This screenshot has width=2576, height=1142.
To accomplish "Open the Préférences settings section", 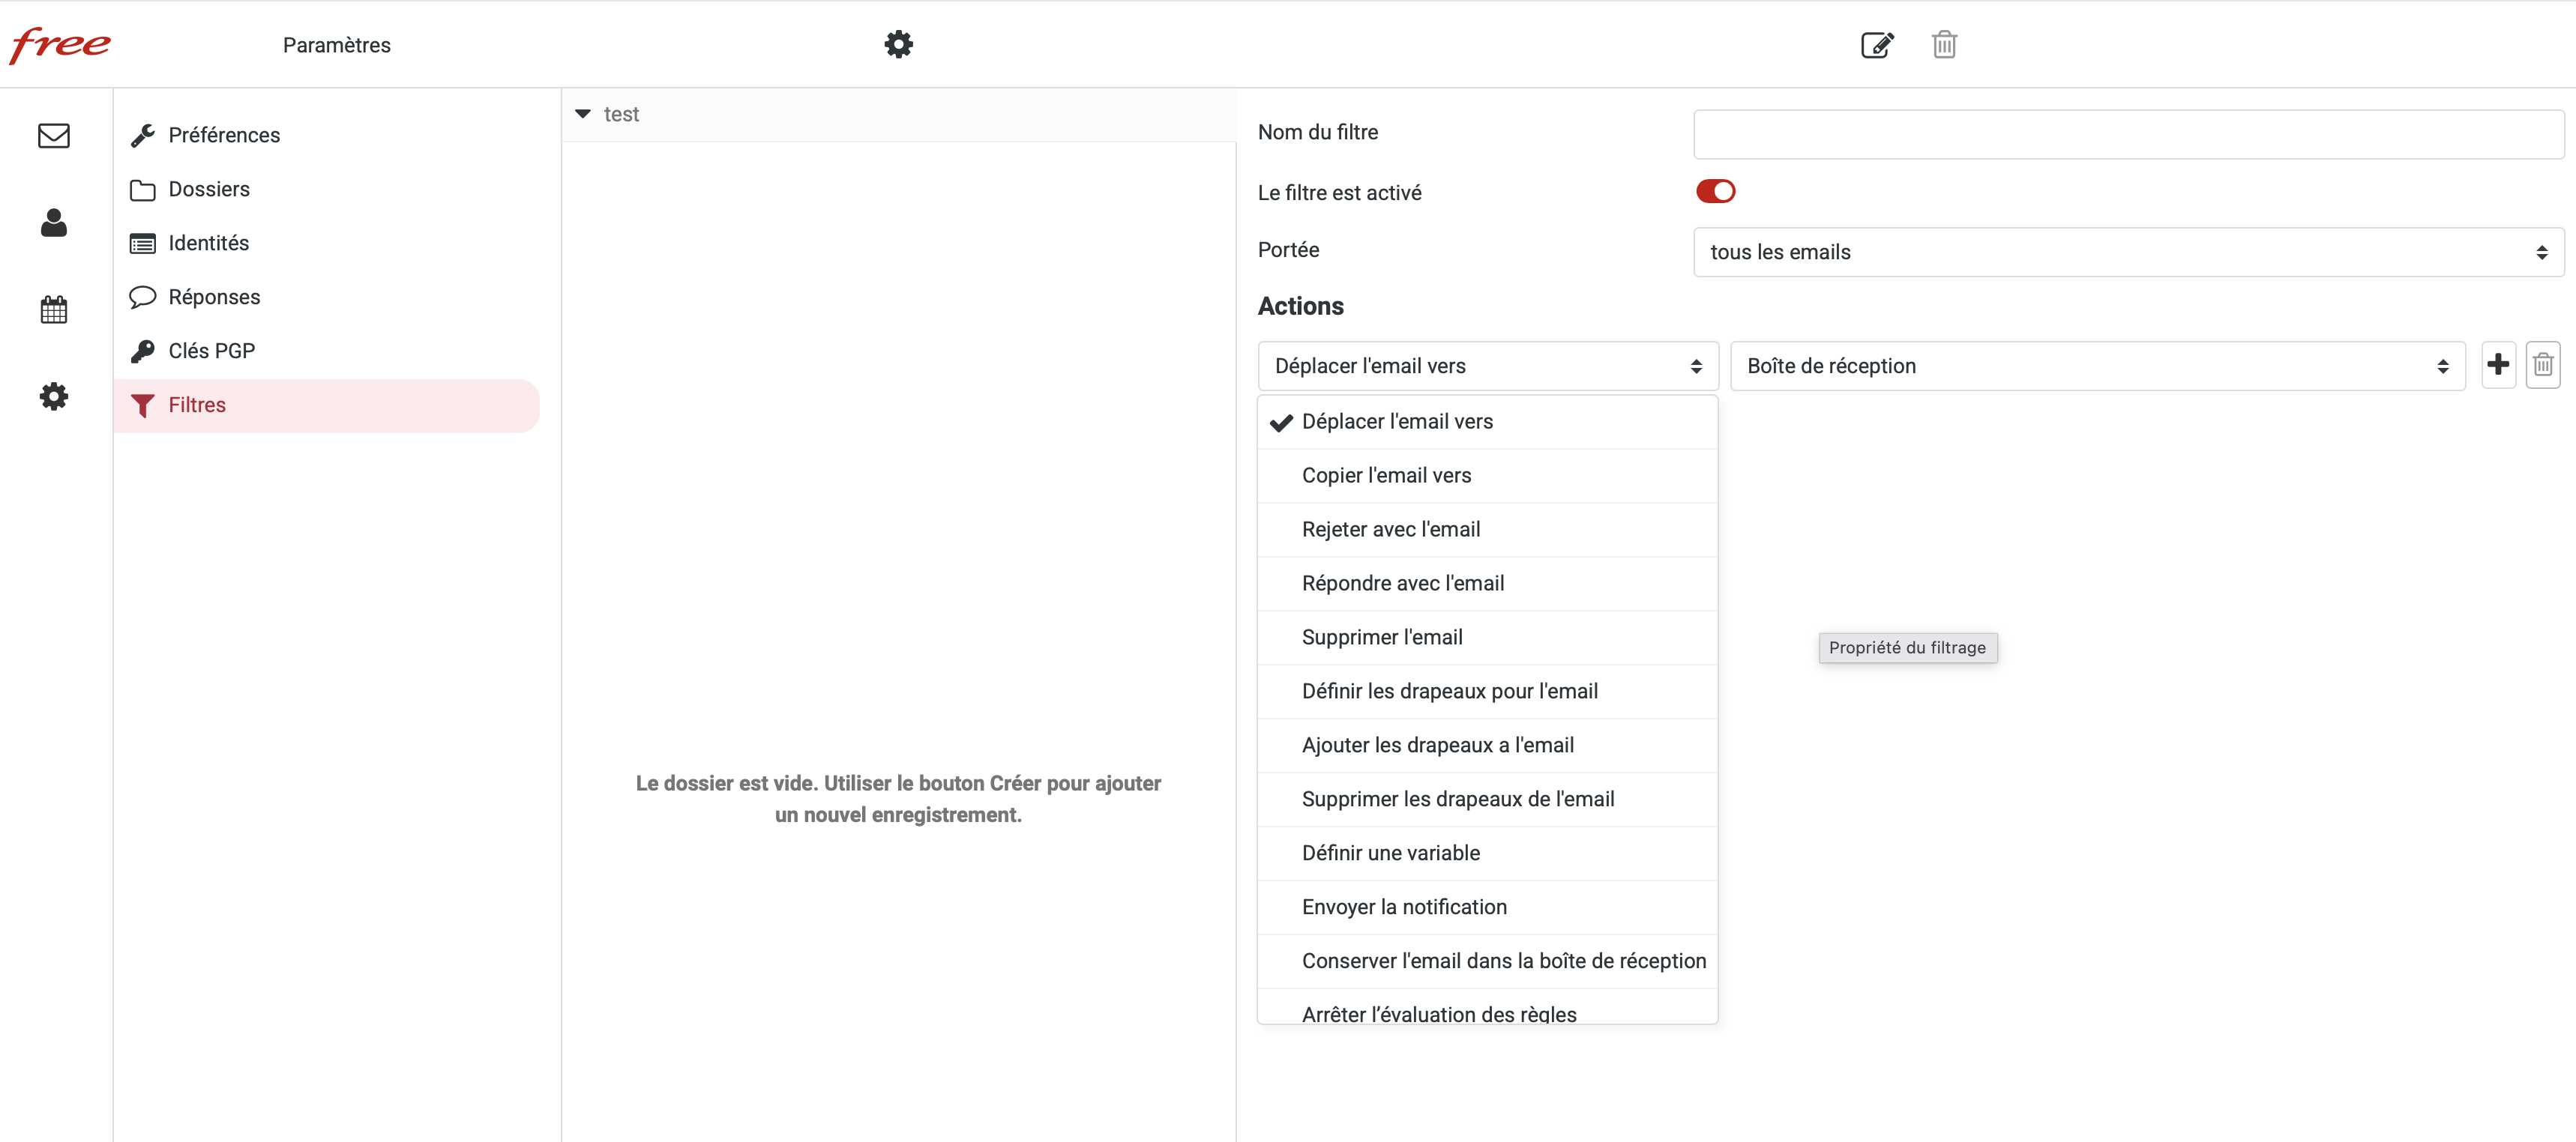I will (x=224, y=136).
